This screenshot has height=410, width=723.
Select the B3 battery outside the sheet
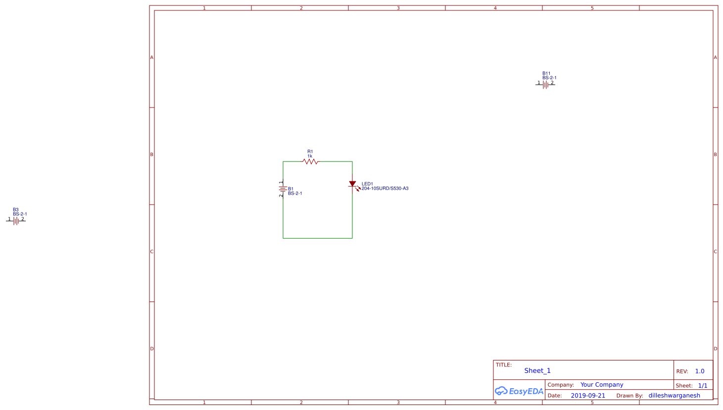point(16,221)
